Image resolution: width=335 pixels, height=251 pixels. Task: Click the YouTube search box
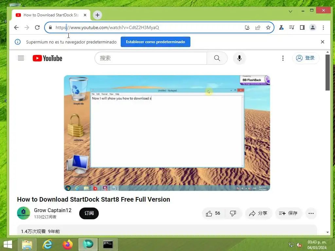151,58
